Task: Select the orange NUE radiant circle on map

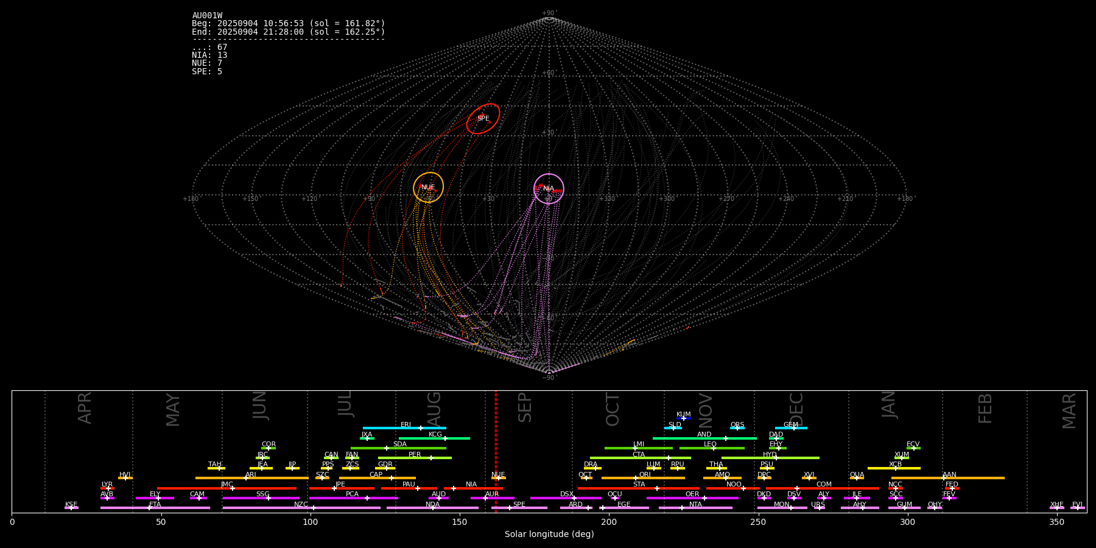Action: click(428, 187)
